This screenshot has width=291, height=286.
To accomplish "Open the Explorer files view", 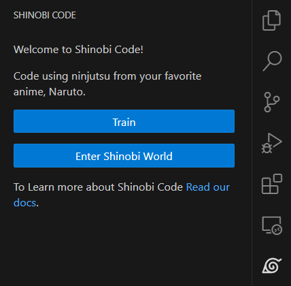I will click(271, 20).
